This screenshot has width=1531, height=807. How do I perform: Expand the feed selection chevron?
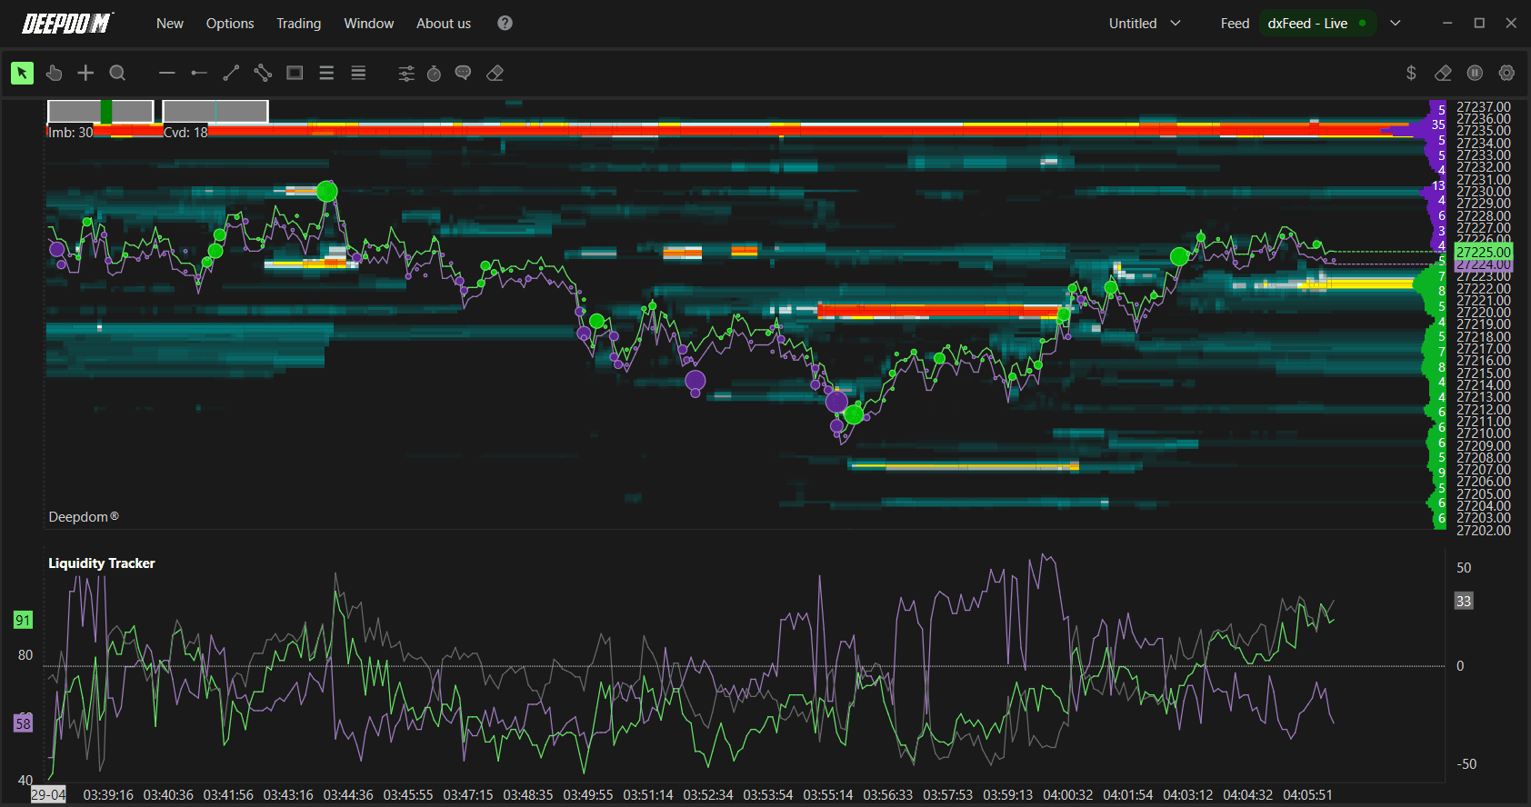[1396, 24]
